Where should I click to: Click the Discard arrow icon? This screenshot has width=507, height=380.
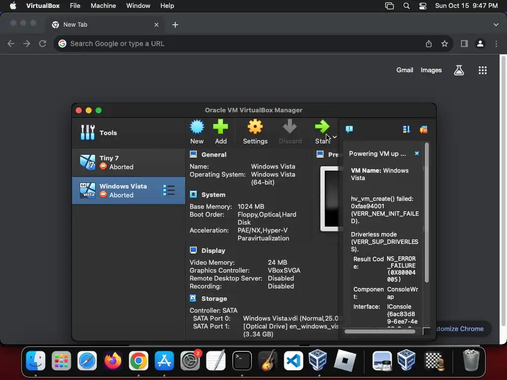tap(290, 126)
